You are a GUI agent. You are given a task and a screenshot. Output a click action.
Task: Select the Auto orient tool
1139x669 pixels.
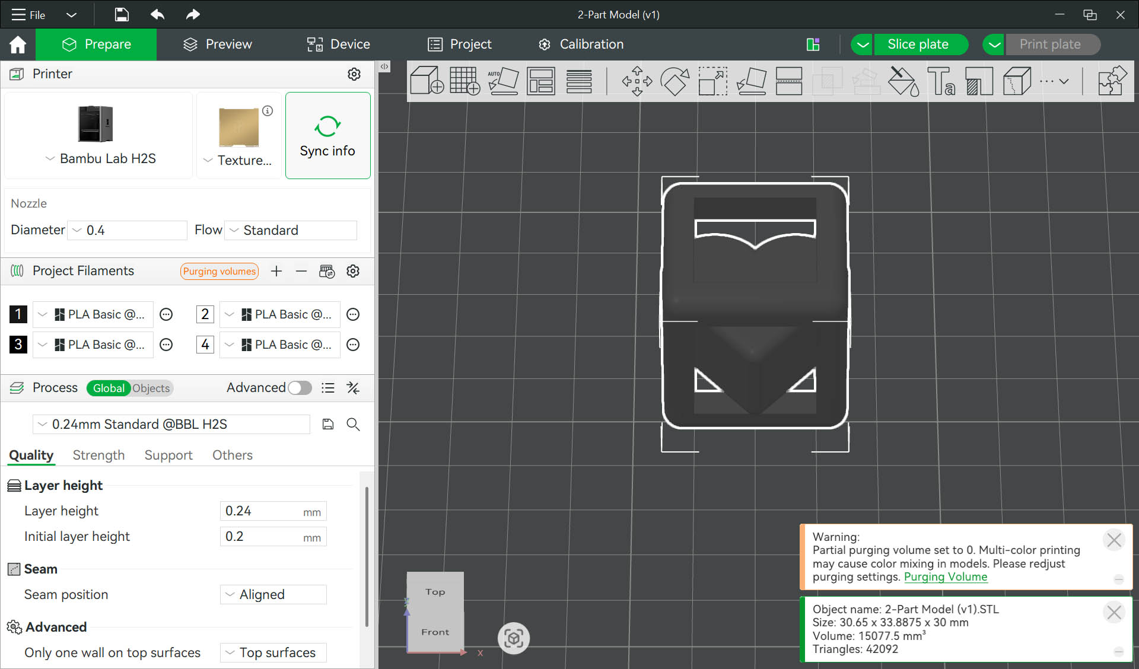point(503,81)
